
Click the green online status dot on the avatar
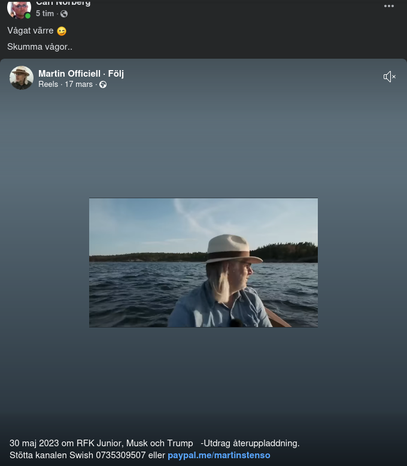28,16
